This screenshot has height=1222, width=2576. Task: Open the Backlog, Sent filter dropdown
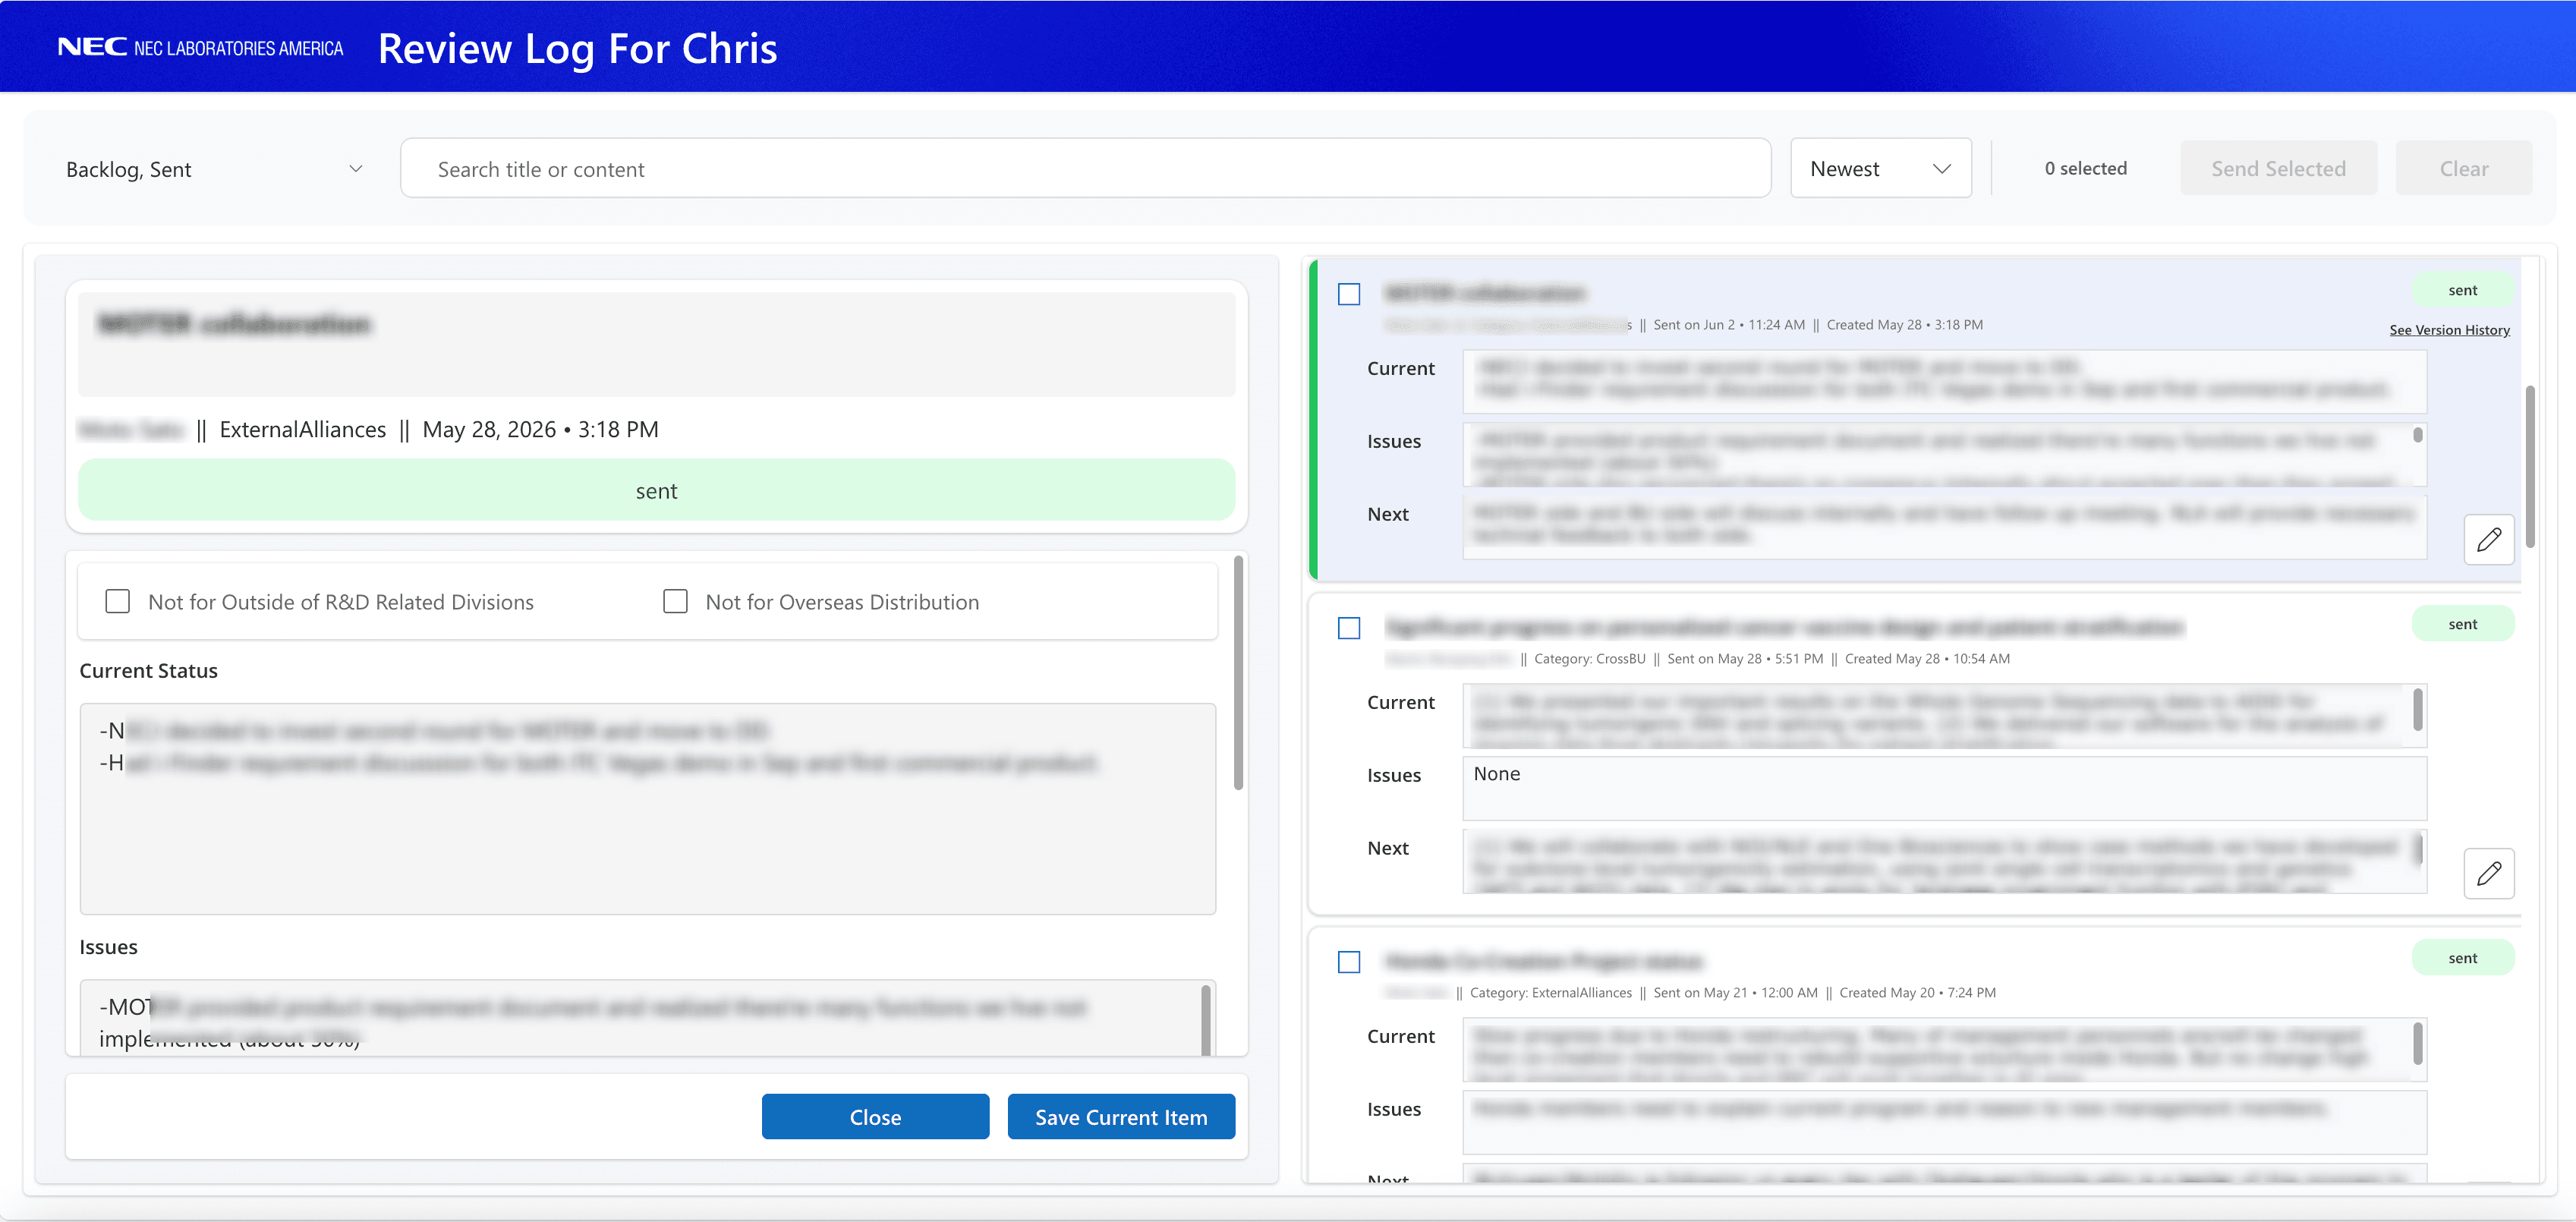coord(214,169)
